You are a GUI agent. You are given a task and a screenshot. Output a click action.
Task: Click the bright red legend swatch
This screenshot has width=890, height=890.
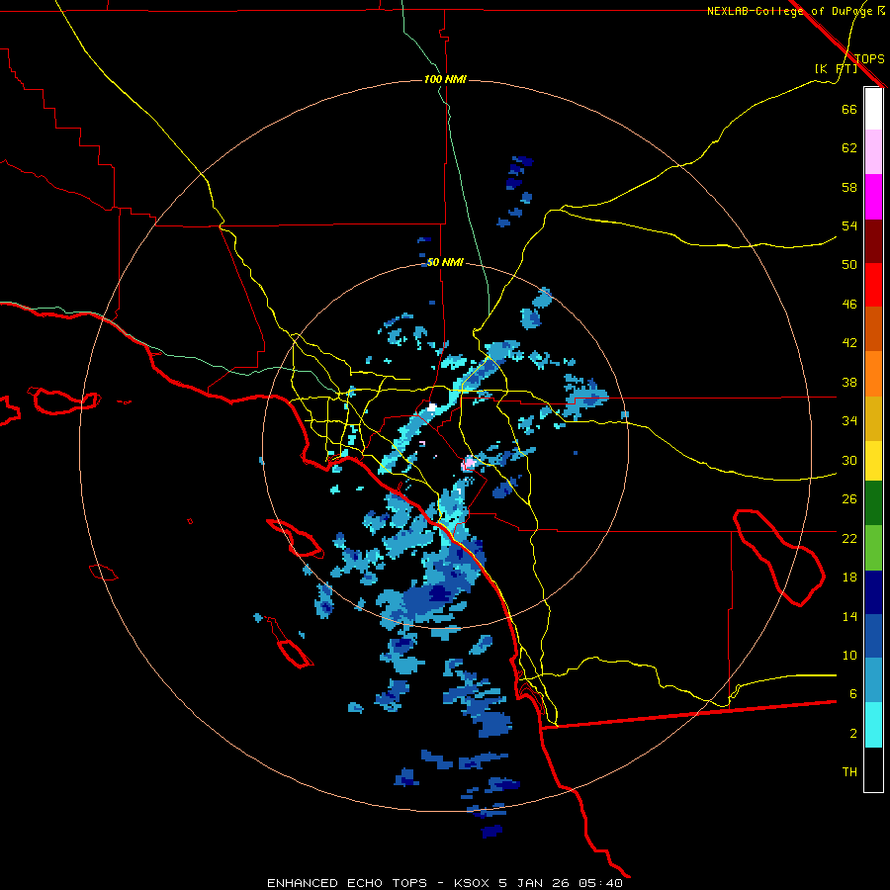tap(873, 285)
